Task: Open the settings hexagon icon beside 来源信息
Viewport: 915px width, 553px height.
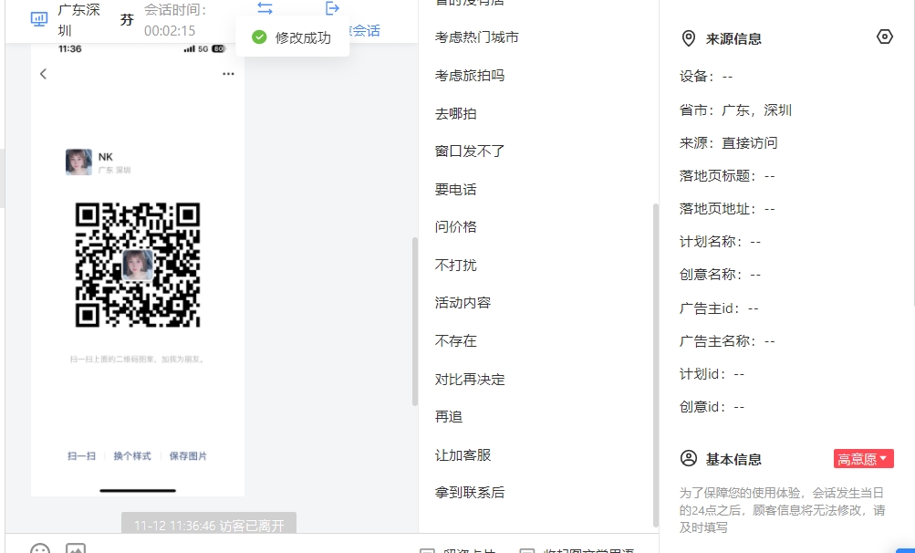Action: [x=885, y=37]
